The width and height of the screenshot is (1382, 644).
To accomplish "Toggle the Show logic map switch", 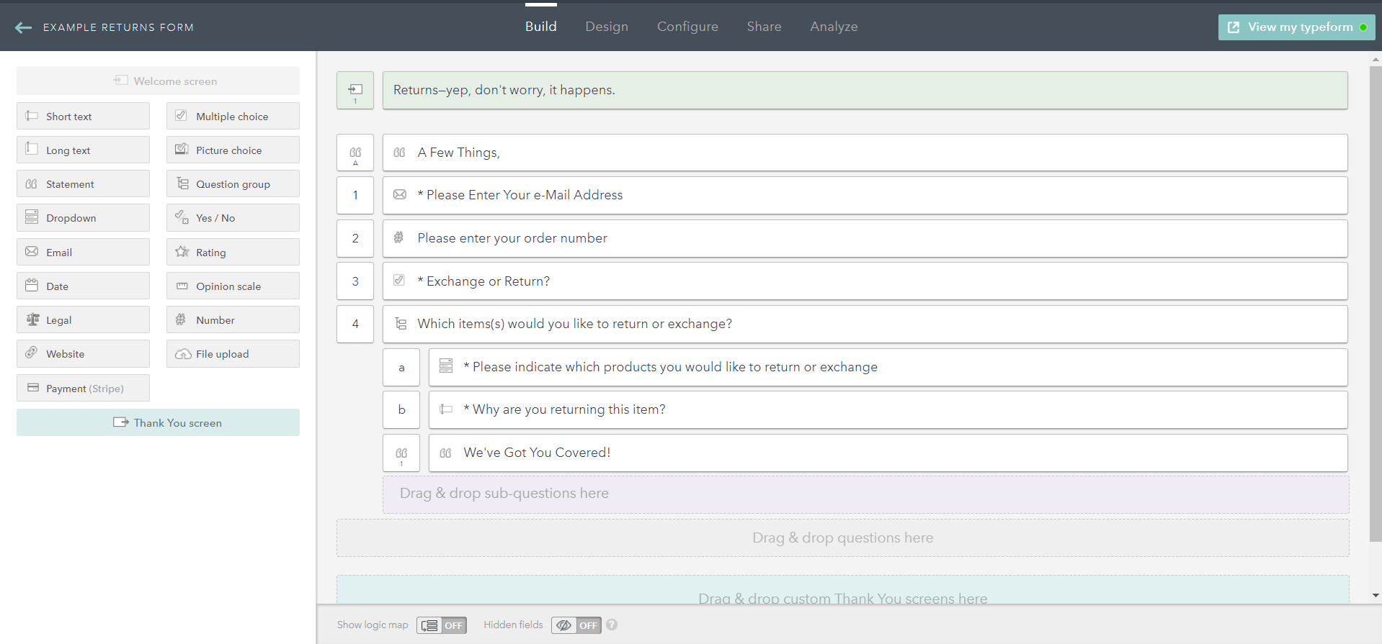I will 441,625.
